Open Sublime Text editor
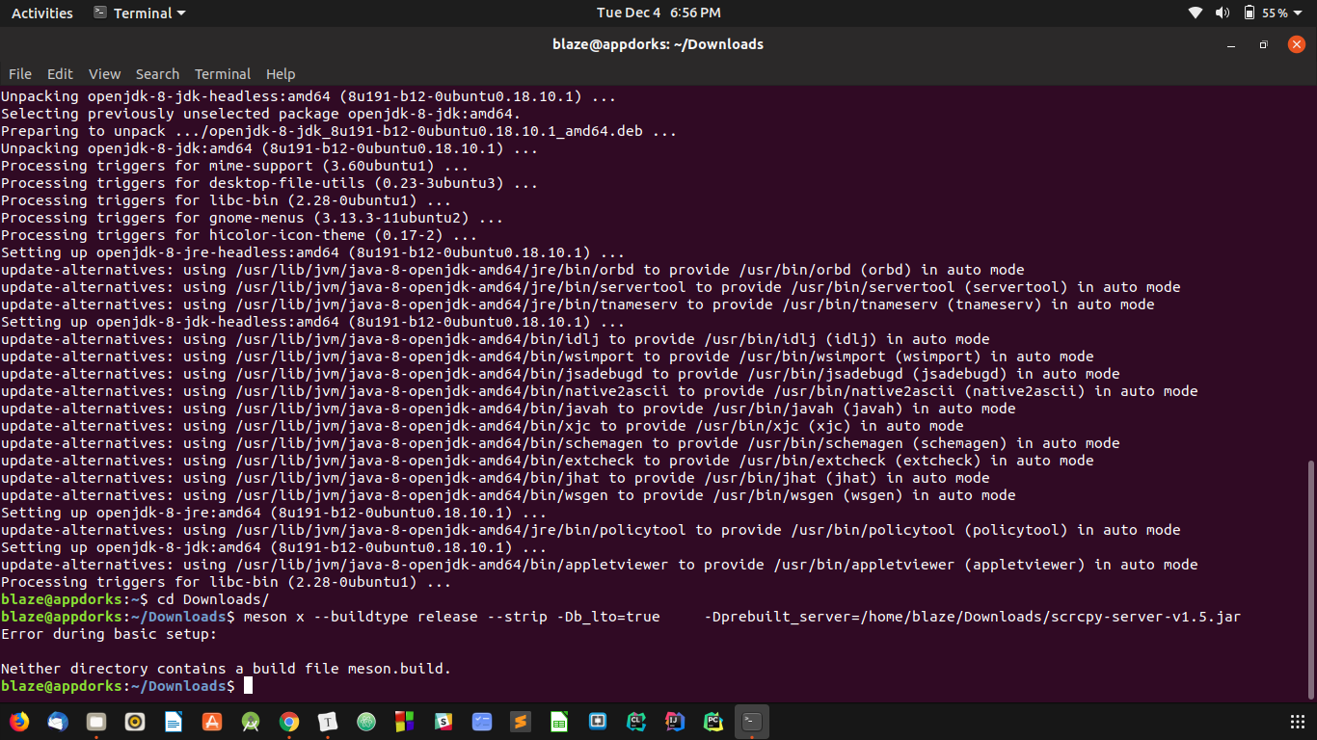 click(x=521, y=721)
